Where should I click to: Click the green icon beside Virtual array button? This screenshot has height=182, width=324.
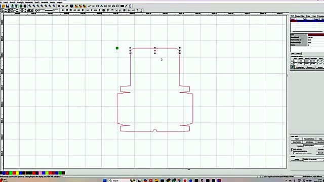tap(293, 67)
